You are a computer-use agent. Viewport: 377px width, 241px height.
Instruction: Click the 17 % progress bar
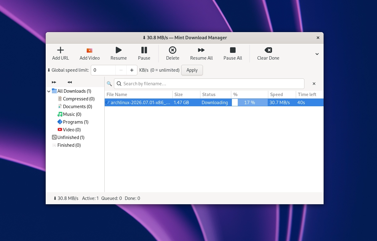pos(249,103)
